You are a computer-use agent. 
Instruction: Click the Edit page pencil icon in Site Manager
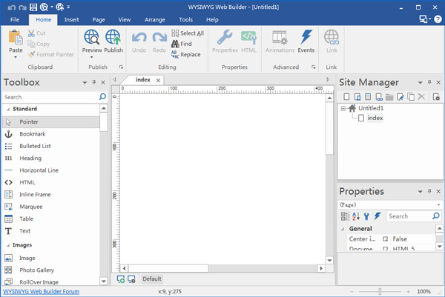coord(400,97)
